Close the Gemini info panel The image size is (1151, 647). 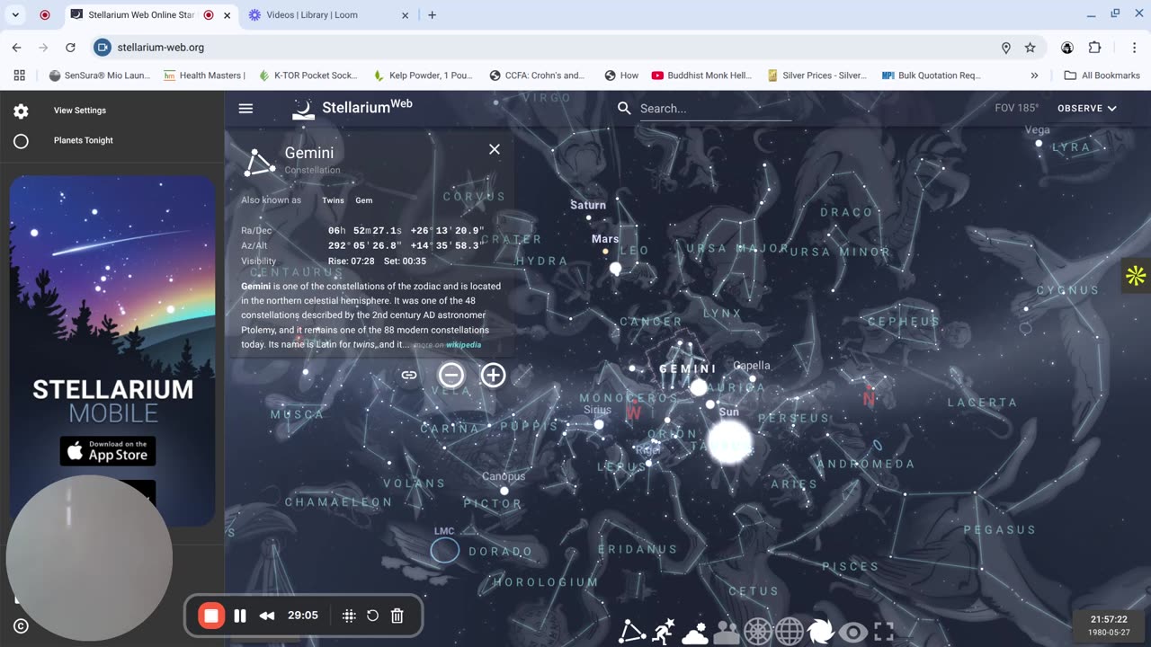(x=495, y=149)
